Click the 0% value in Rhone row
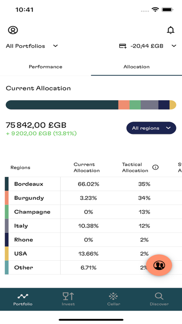Image resolution: width=182 pixels, height=324 pixels. coord(88,240)
